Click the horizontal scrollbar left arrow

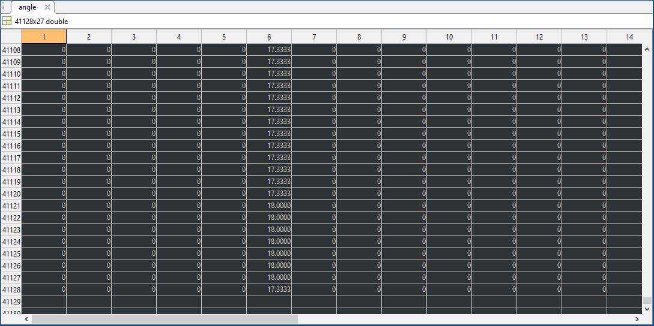tap(26, 319)
